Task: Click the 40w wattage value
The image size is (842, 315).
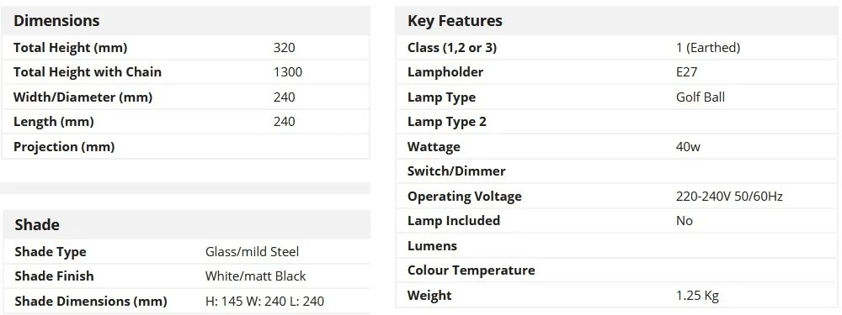Action: click(x=688, y=146)
